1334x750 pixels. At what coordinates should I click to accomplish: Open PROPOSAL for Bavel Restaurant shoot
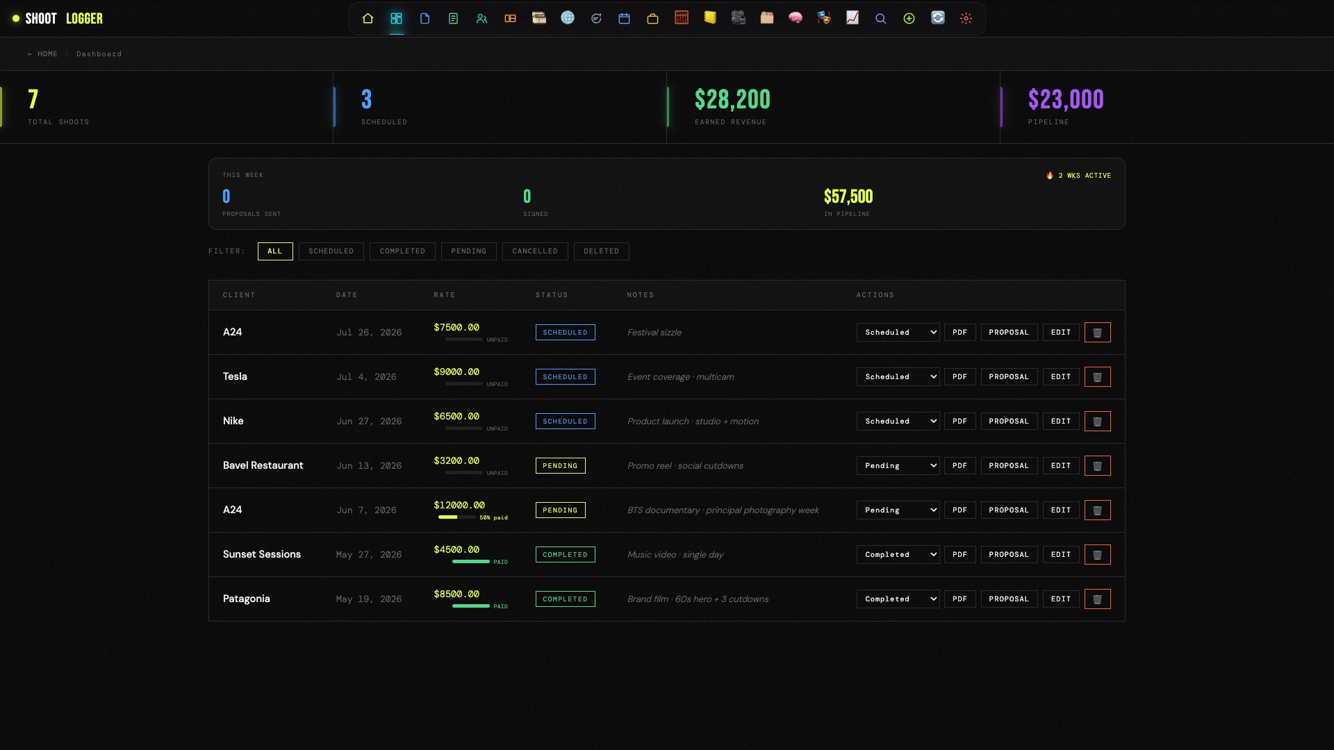(x=1009, y=466)
